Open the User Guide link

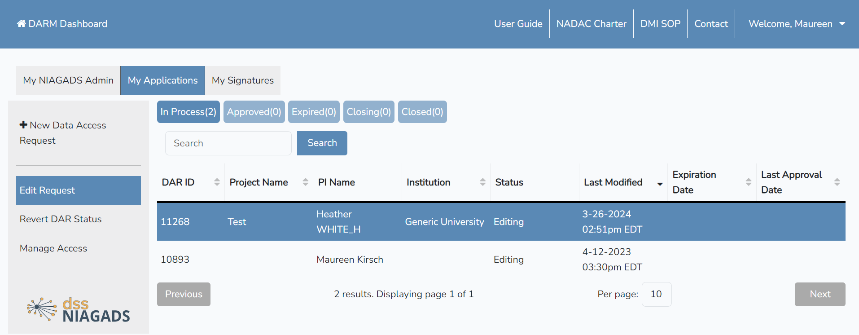[x=518, y=24]
